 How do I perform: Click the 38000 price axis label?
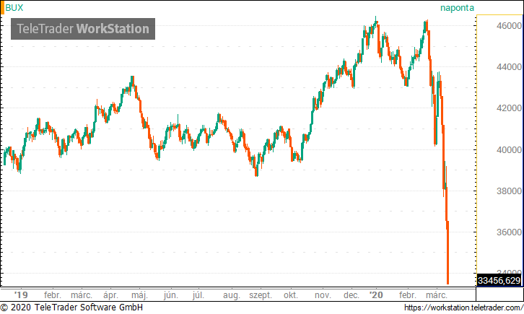click(509, 191)
